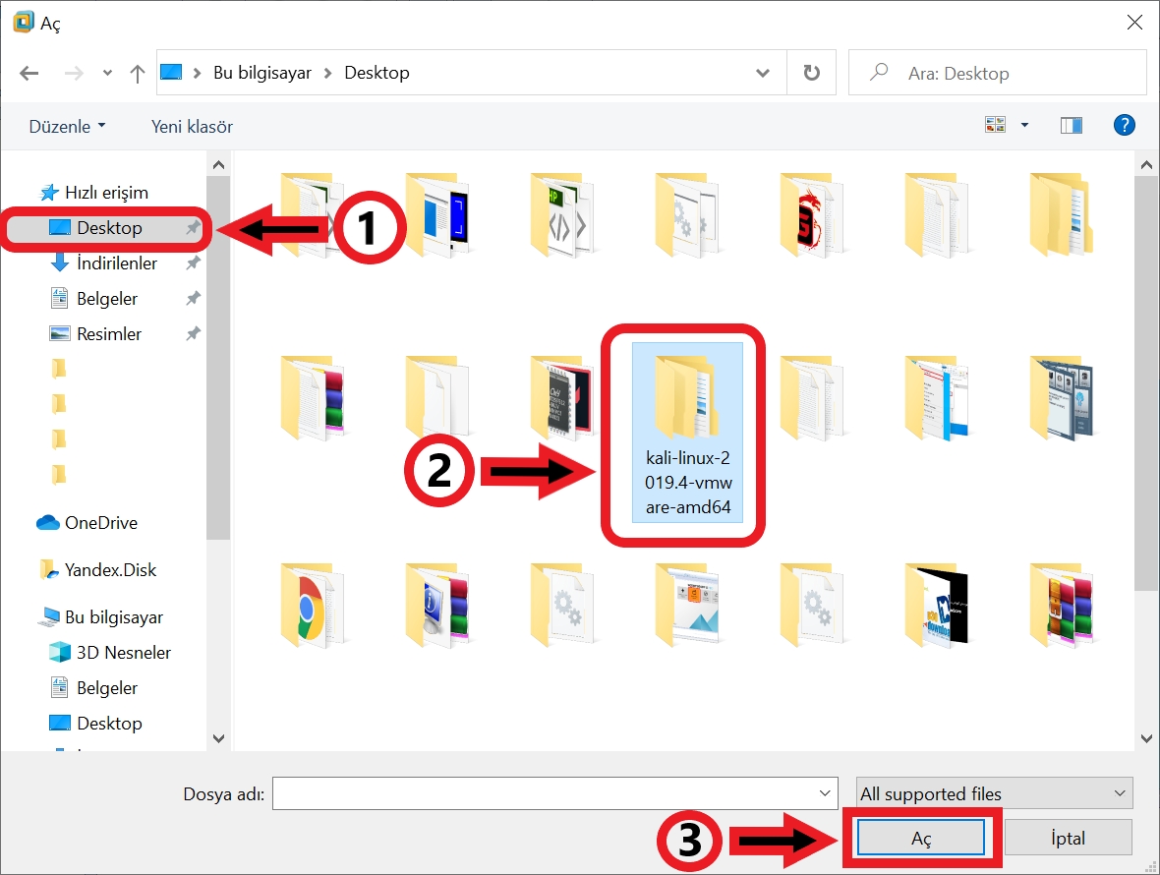Screen dimensions: 1160x875
Task: Click the file list scrollbar down arrow
Action: [x=1146, y=738]
